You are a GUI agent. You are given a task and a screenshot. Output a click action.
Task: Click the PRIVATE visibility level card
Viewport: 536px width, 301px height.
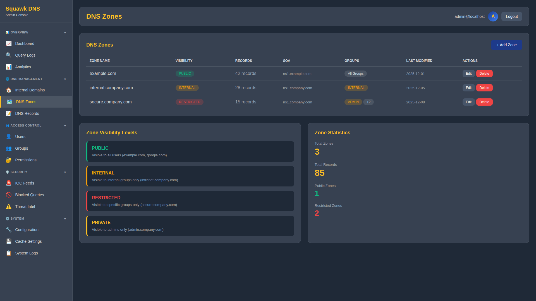tap(190, 226)
